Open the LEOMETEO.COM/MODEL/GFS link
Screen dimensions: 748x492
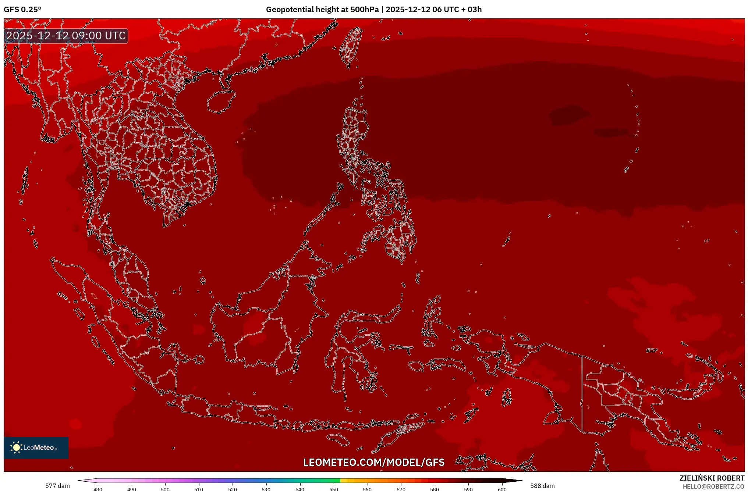374,462
